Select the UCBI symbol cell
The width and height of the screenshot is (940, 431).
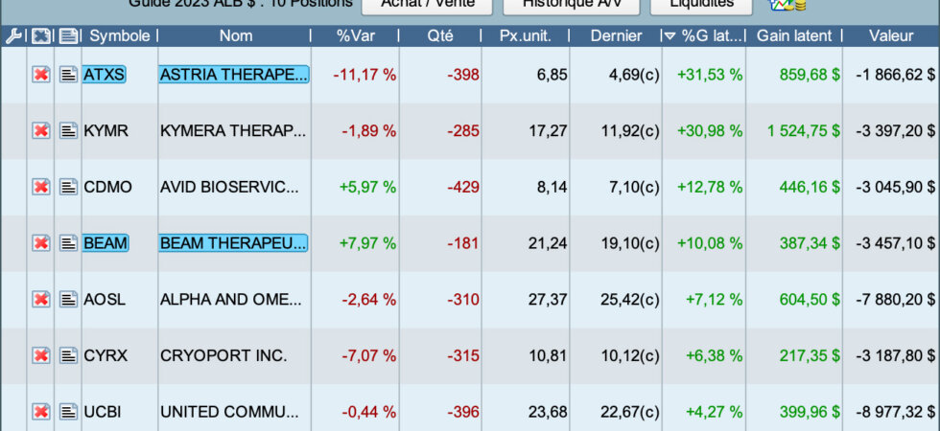pyautogui.click(x=105, y=412)
